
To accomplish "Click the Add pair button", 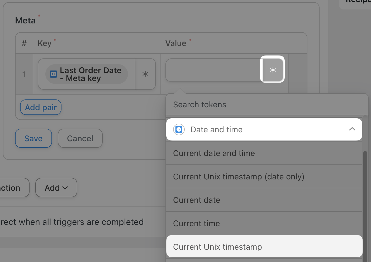I will [41, 107].
